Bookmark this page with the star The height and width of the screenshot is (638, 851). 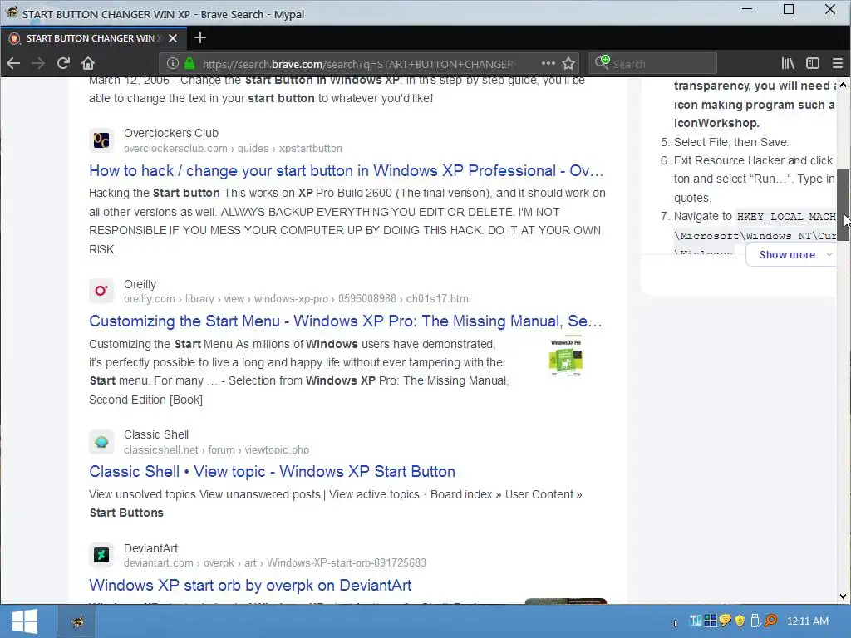click(x=568, y=63)
